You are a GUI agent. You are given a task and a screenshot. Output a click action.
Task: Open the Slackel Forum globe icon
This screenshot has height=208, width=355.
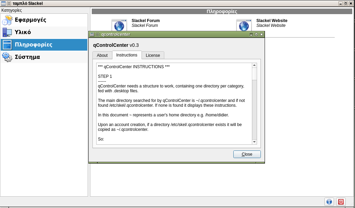[119, 25]
